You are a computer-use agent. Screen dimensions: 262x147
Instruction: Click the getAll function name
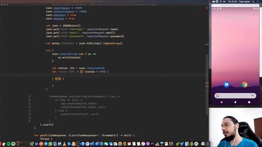point(45,135)
